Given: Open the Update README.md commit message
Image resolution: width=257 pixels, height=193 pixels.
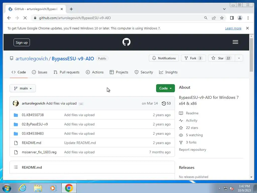Looking at the screenshot, I should 80,143.
